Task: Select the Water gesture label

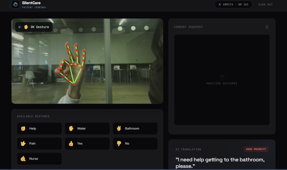Action: coord(82,128)
